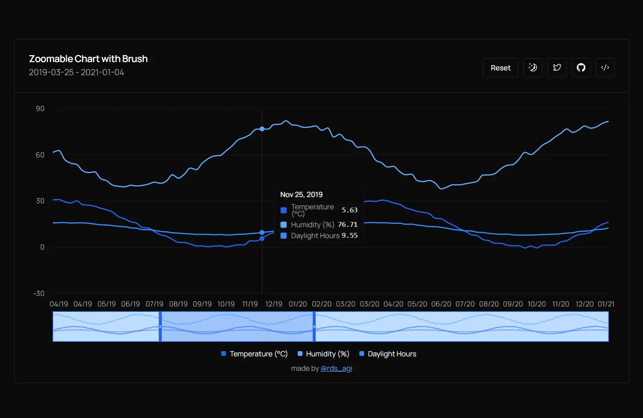Viewport: 643px width, 418px height.
Task: Click the brush area left of the selection
Action: [x=105, y=327]
